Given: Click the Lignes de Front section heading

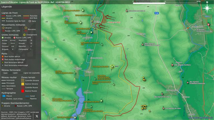Looking at the screenshot, I should tap(10, 13).
